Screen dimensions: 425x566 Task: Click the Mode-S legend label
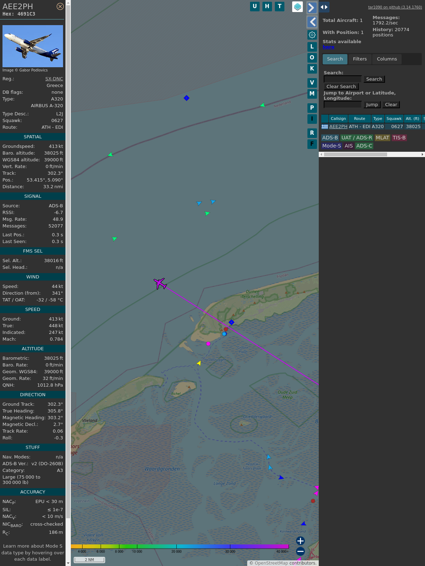(331, 146)
